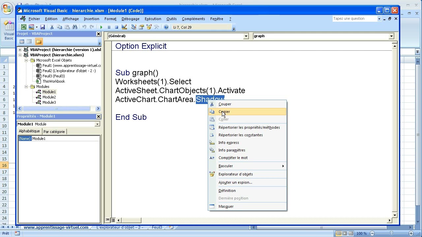Close the Projet - VBAProject panel
The width and height of the screenshot is (422, 237).
tap(98, 34)
